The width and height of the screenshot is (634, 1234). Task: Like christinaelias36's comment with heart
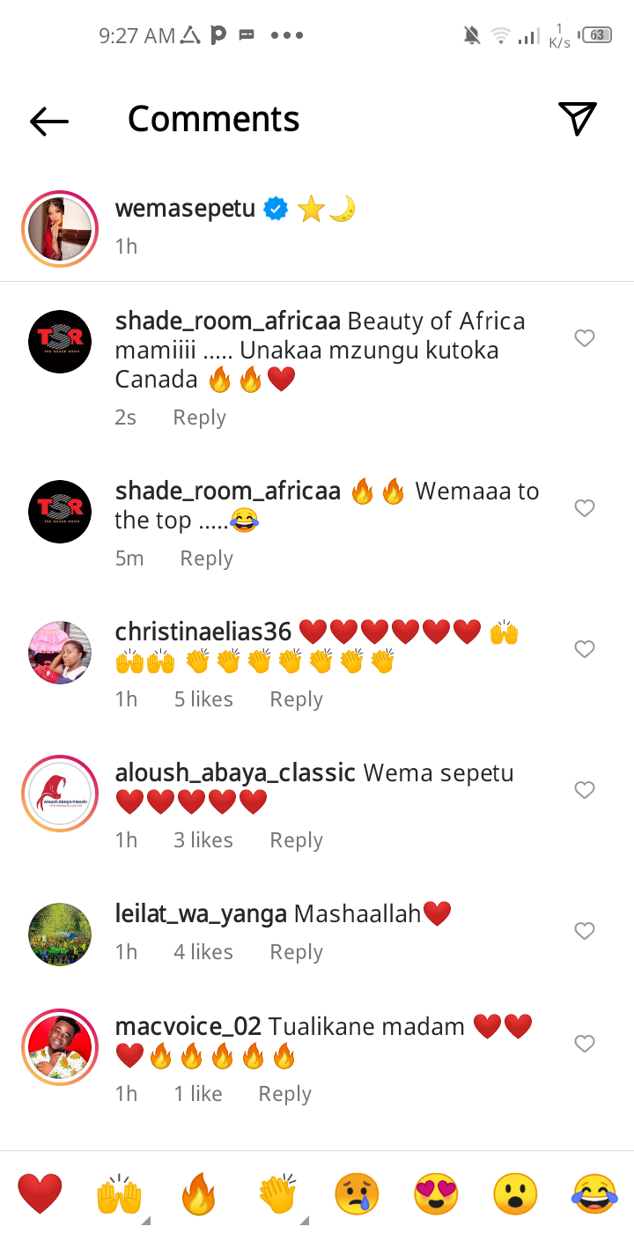pyautogui.click(x=585, y=649)
